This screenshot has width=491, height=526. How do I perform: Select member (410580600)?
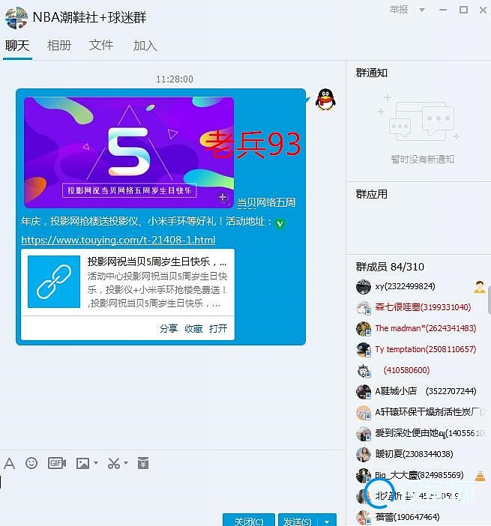406,370
